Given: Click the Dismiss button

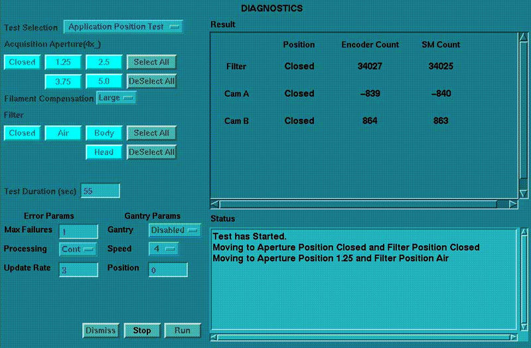Looking at the screenshot, I should pyautogui.click(x=101, y=330).
